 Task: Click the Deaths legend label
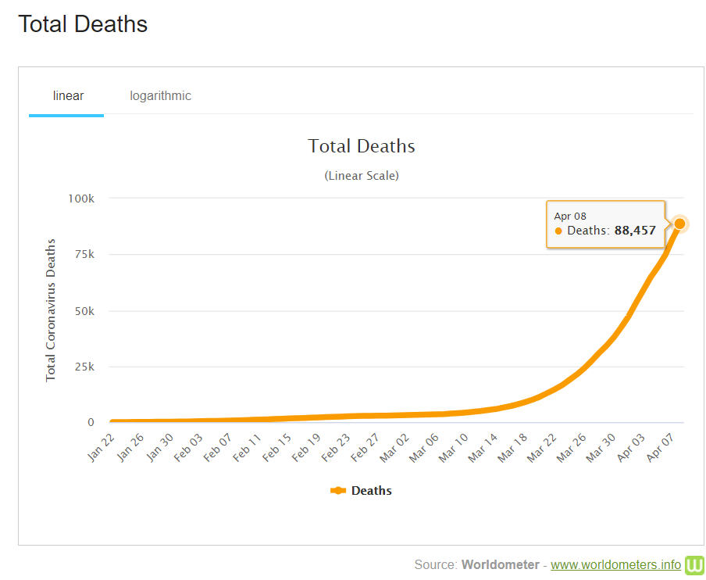[372, 491]
